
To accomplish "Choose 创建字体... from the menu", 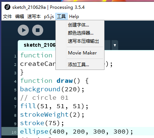I will point(80,25).
